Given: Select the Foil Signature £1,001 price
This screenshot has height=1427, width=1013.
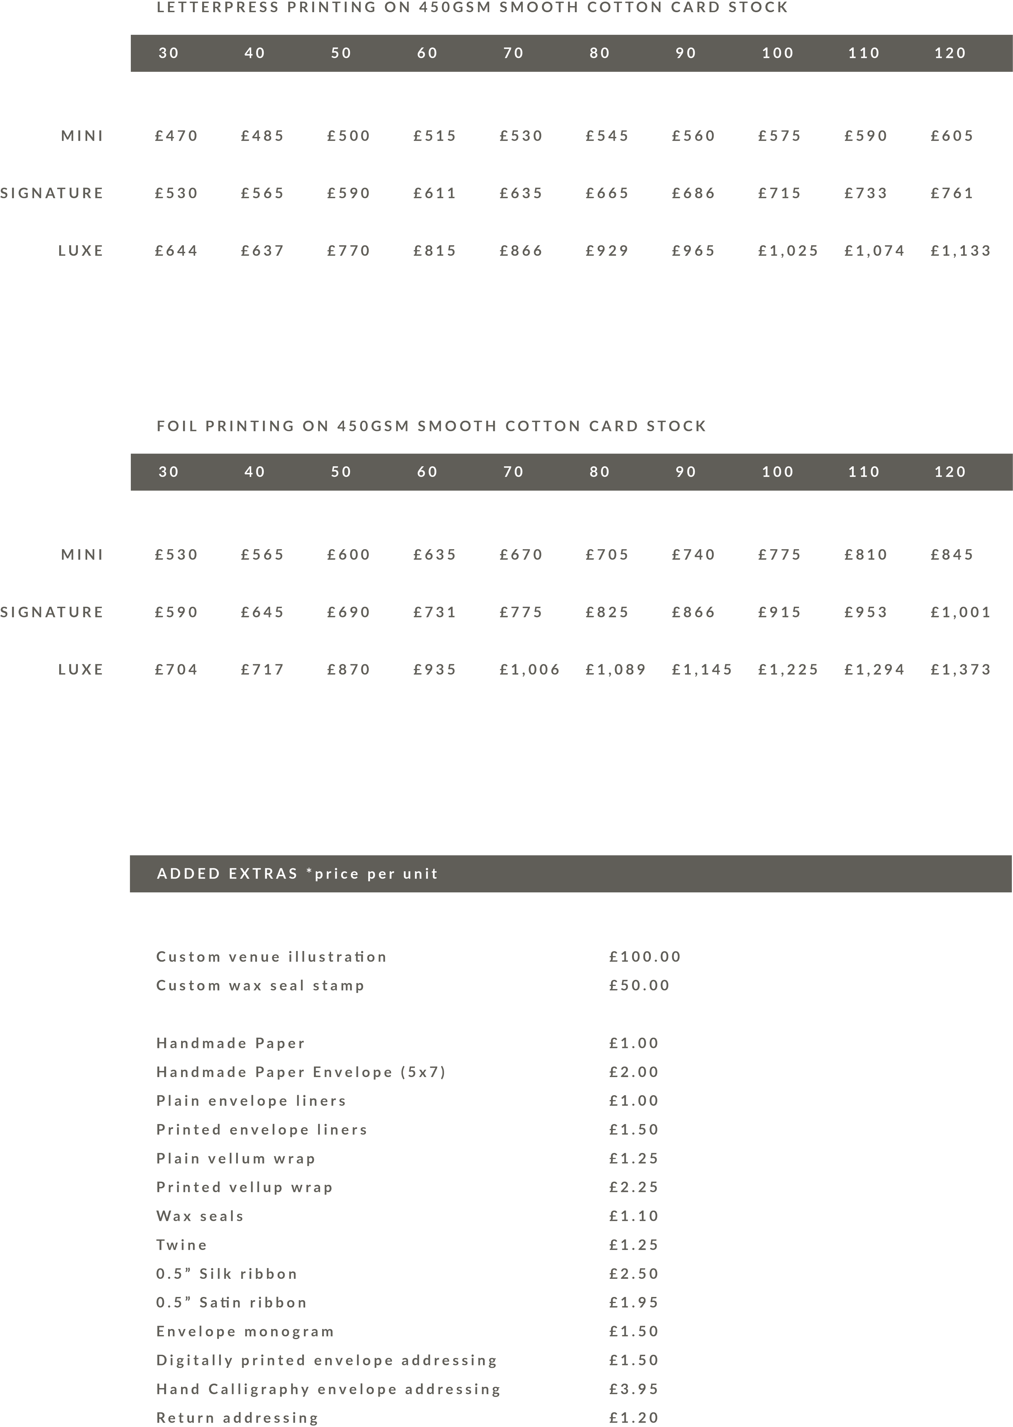Looking at the screenshot, I should point(960,612).
